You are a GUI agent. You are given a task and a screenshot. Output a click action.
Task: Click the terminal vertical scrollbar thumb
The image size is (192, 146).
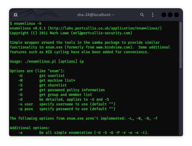point(181,45)
